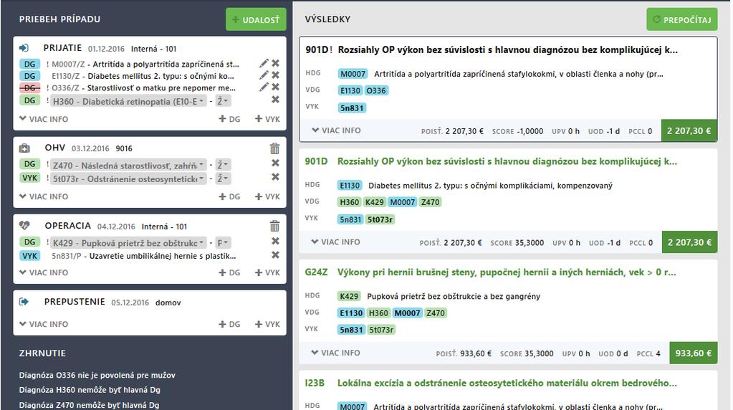Open the Z470 diagnosis dropdown
Screen dimensions: 733x410
[x=128, y=165]
